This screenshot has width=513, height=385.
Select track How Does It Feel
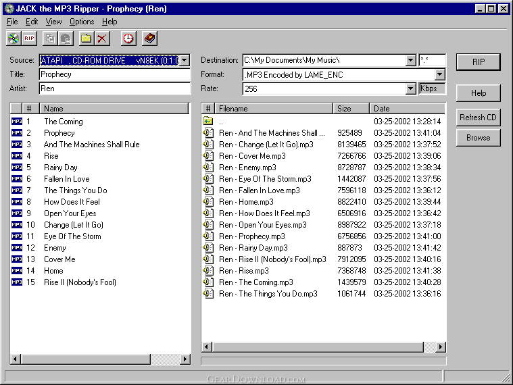(72, 202)
